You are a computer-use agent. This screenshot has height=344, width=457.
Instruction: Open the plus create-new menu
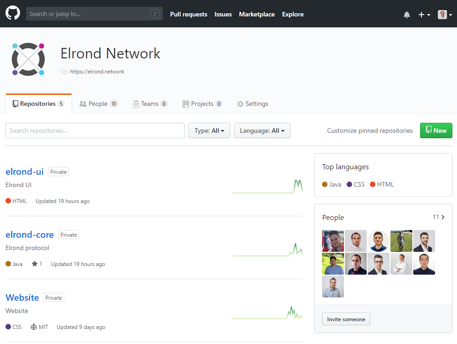point(424,15)
